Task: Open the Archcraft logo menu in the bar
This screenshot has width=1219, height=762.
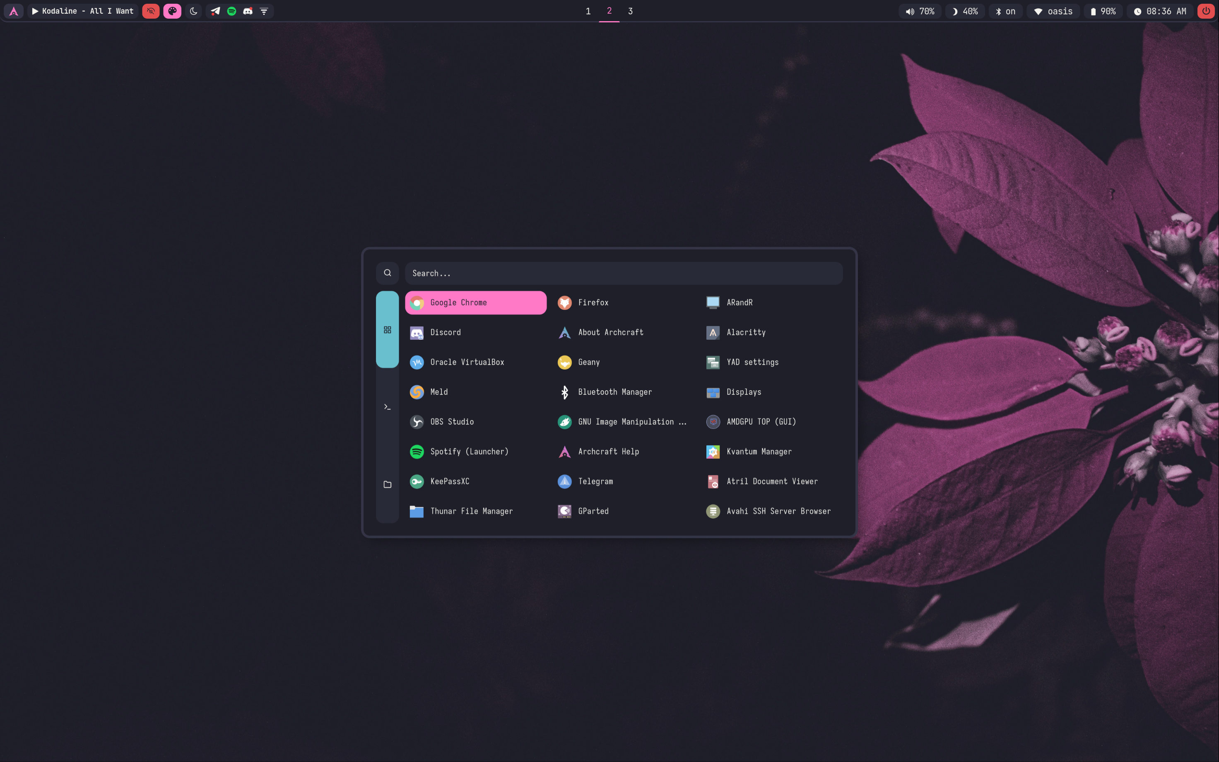Action: coord(14,11)
